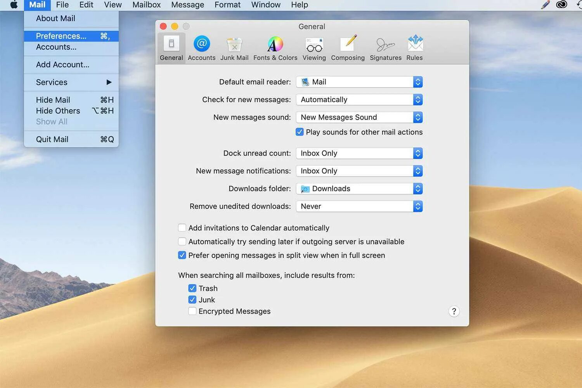
Task: Choose Hide Others menu item
Action: (x=71, y=111)
